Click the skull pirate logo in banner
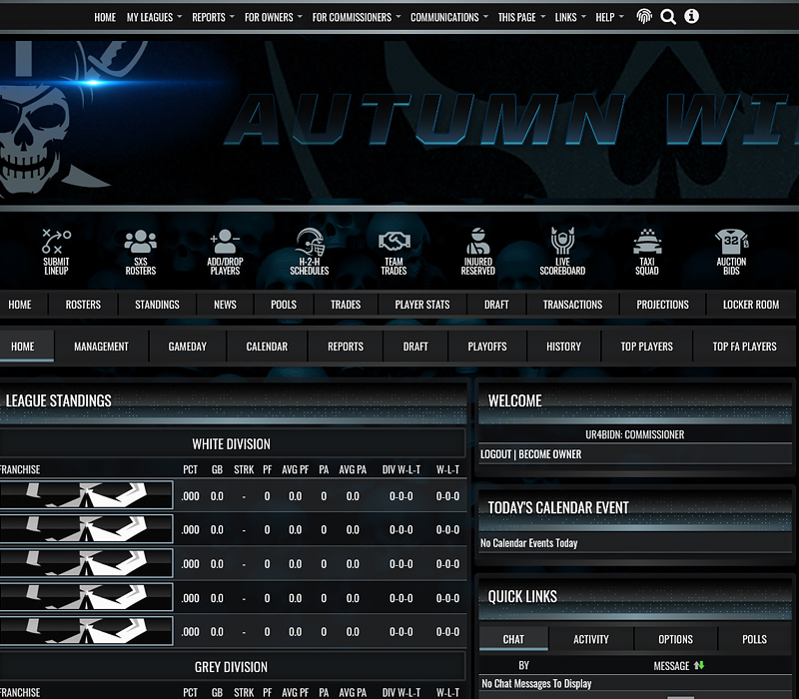Viewport: 799px width, 699px height. tap(54, 120)
